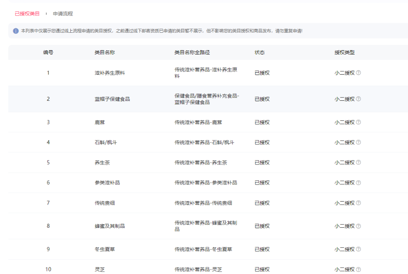Viewport: 408px width, 274px height.
Task: Click the 类目名称 column header
Action: point(105,52)
